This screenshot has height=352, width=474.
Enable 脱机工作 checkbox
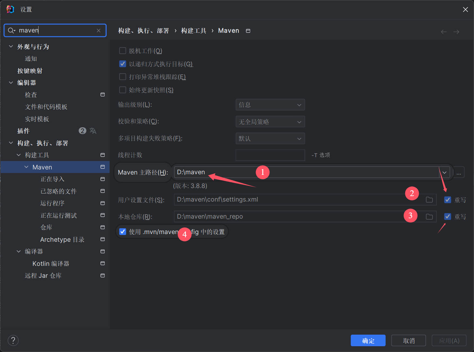pyautogui.click(x=123, y=51)
